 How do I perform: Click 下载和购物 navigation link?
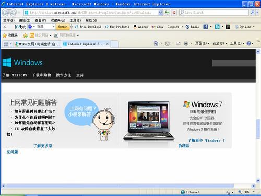point(42,75)
